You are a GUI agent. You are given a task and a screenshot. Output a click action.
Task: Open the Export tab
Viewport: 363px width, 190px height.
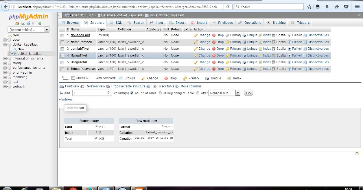(178, 23)
